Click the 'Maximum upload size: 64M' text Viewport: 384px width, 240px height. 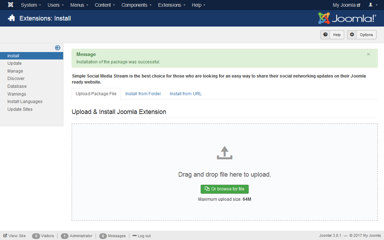pyautogui.click(x=225, y=199)
